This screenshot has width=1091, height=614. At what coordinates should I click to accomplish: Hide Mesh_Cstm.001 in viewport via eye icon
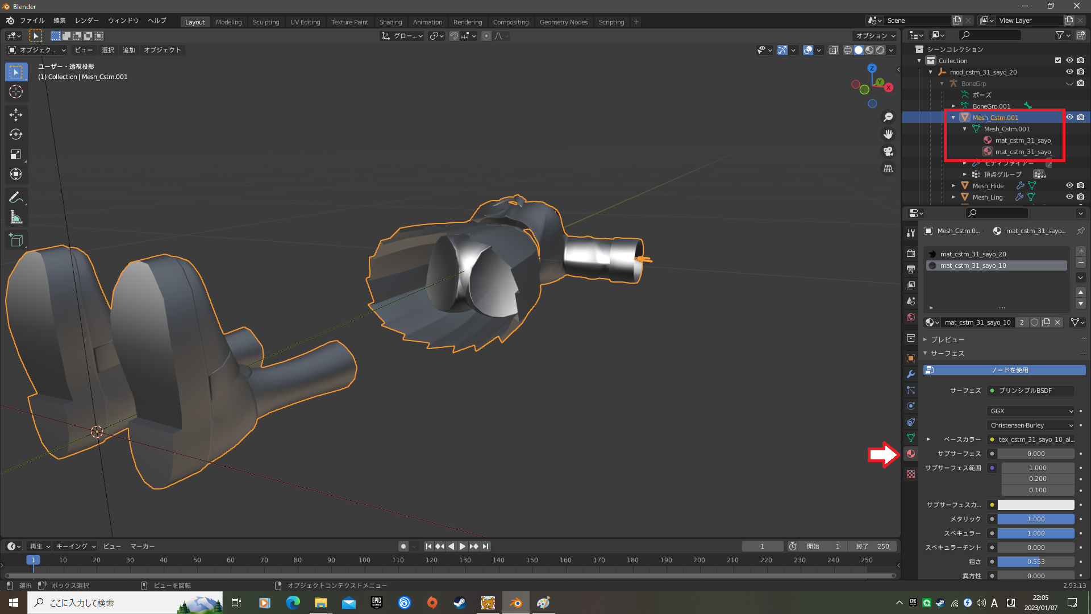coord(1069,117)
